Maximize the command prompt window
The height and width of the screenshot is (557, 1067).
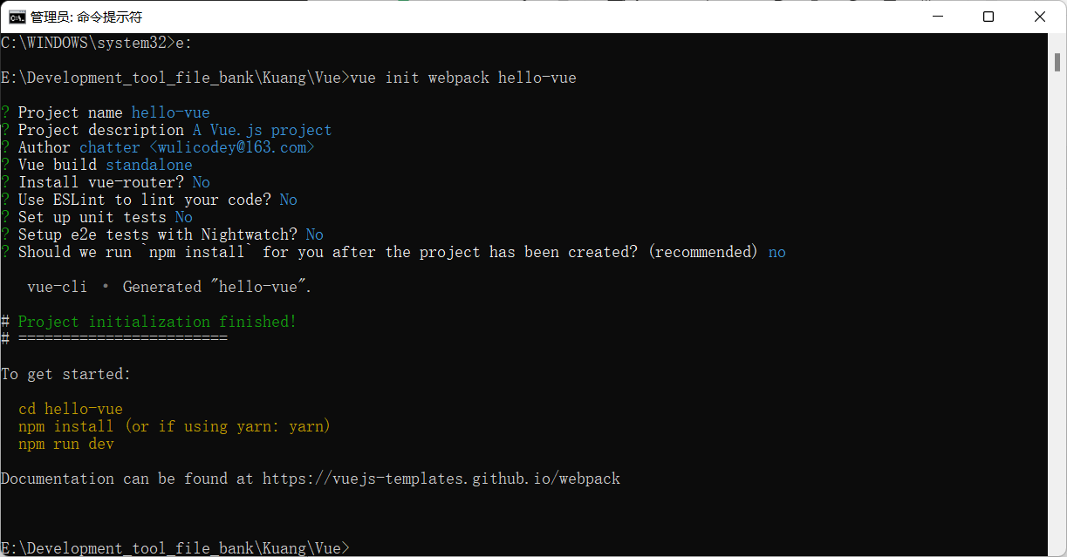[988, 17]
